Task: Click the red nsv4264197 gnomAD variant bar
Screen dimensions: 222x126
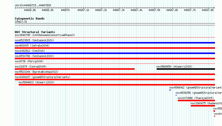Action: (115, 79)
